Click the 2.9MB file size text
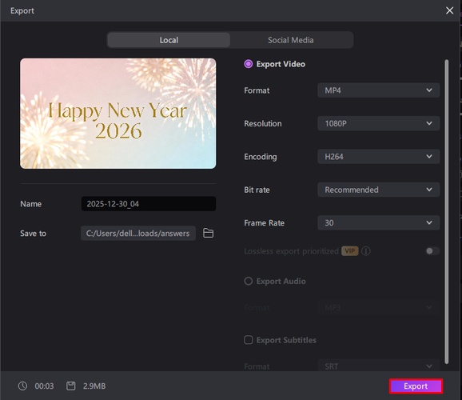 (94, 386)
